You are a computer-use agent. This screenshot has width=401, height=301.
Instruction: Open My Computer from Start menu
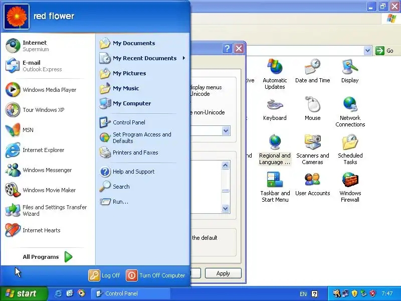tap(143, 103)
